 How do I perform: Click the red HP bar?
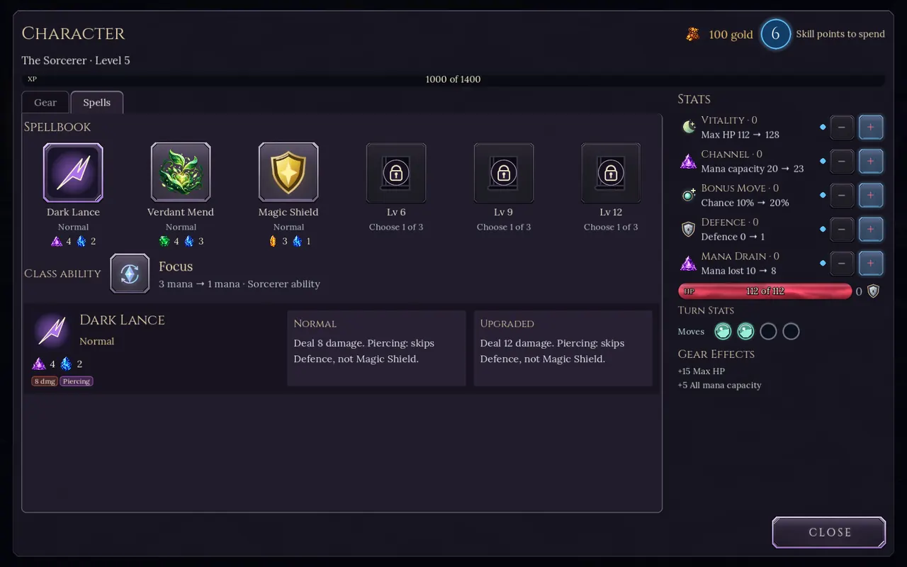(765, 291)
